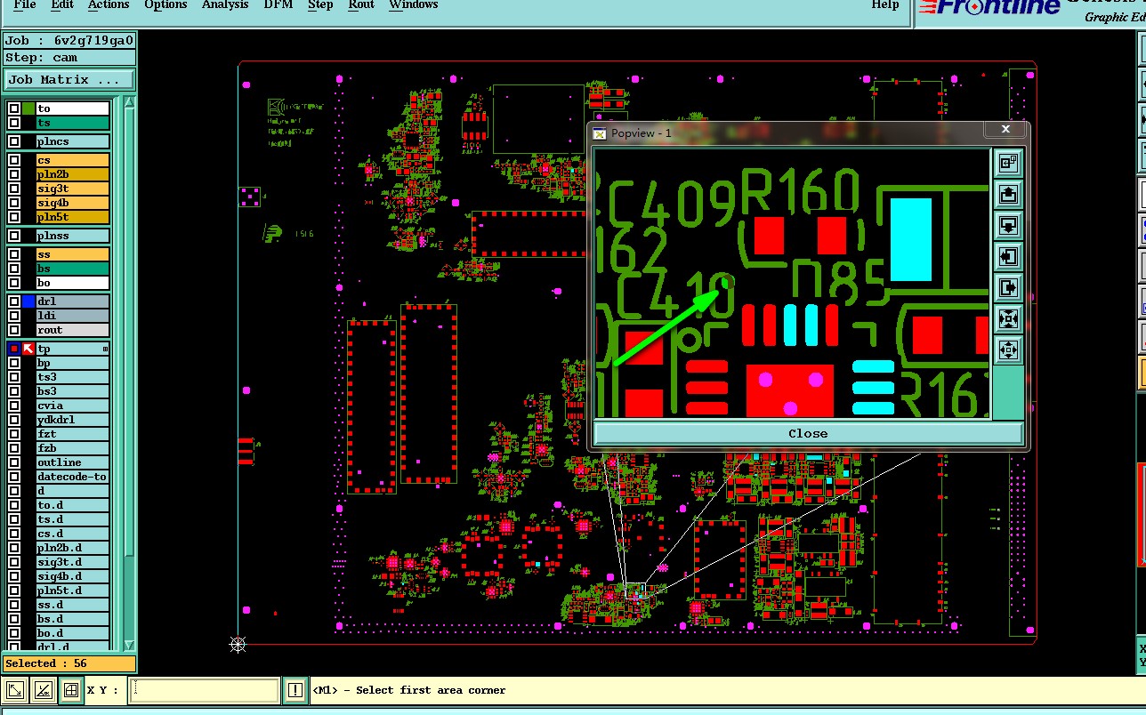Open the Rout menu
Image resolution: width=1146 pixels, height=715 pixels.
pos(361,5)
